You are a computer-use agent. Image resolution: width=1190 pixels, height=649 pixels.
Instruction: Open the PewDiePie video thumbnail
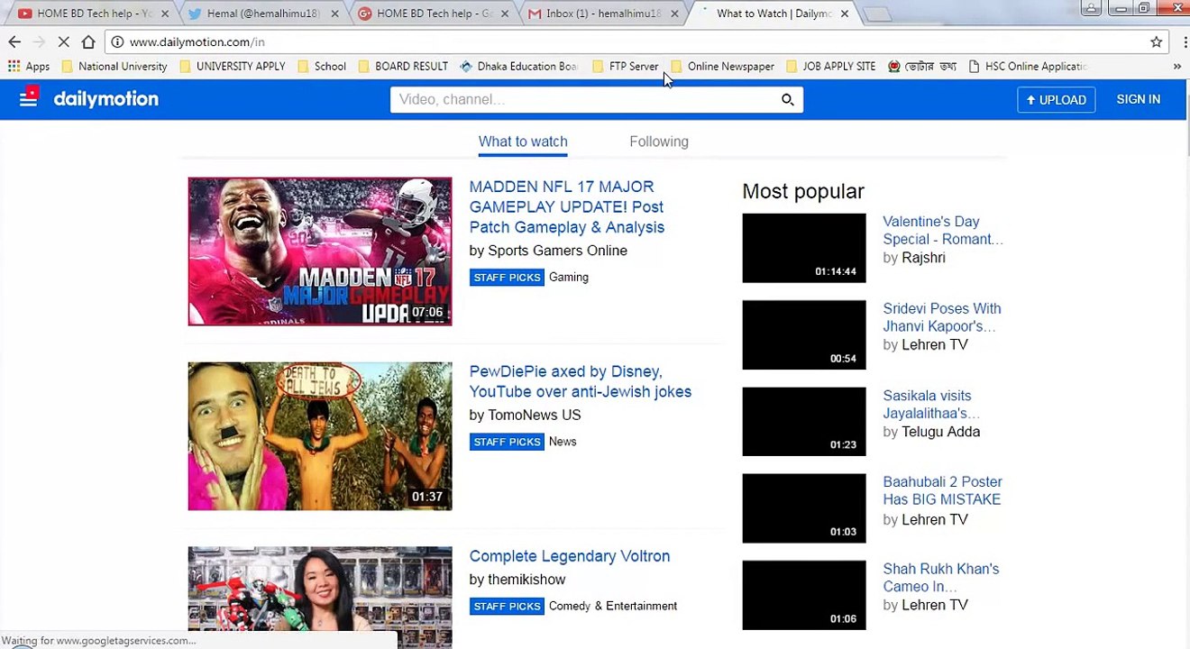pyautogui.click(x=320, y=436)
